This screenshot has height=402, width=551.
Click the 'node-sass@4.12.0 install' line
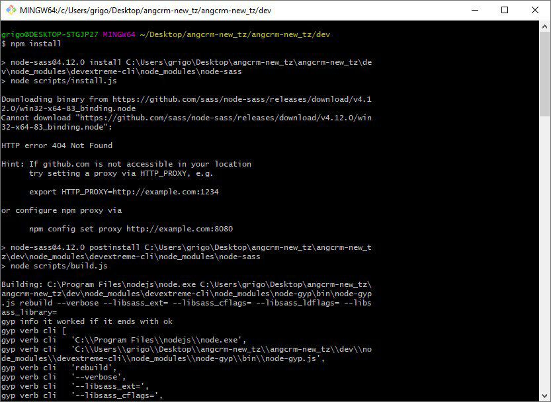tap(187, 62)
